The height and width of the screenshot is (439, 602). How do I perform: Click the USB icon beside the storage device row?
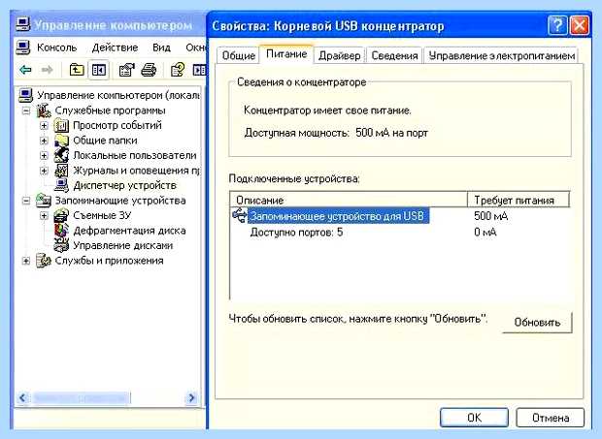pos(240,215)
